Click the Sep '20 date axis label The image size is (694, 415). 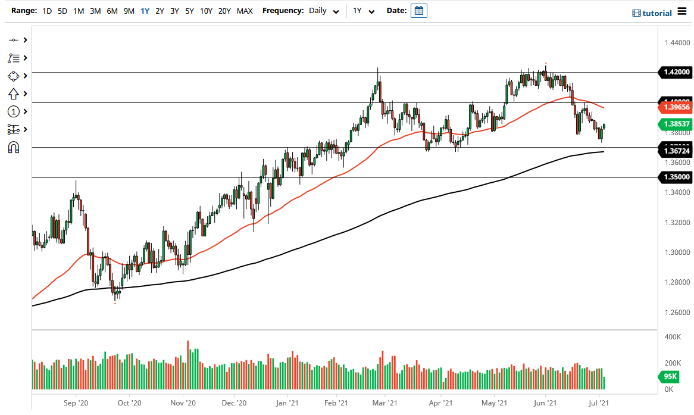(x=76, y=403)
